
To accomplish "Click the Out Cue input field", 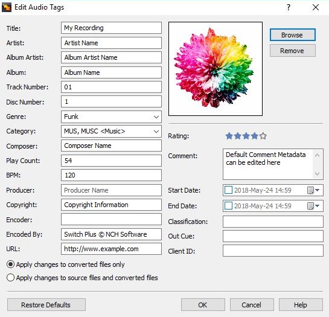I will click(273, 236).
